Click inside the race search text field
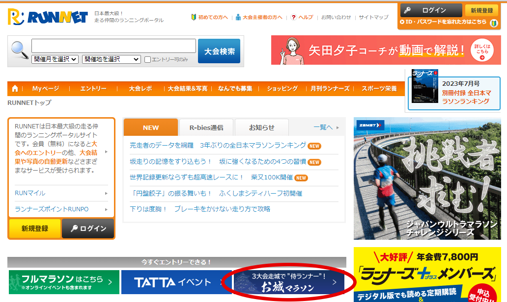Viewport: 507px width, 302px height. (113, 46)
